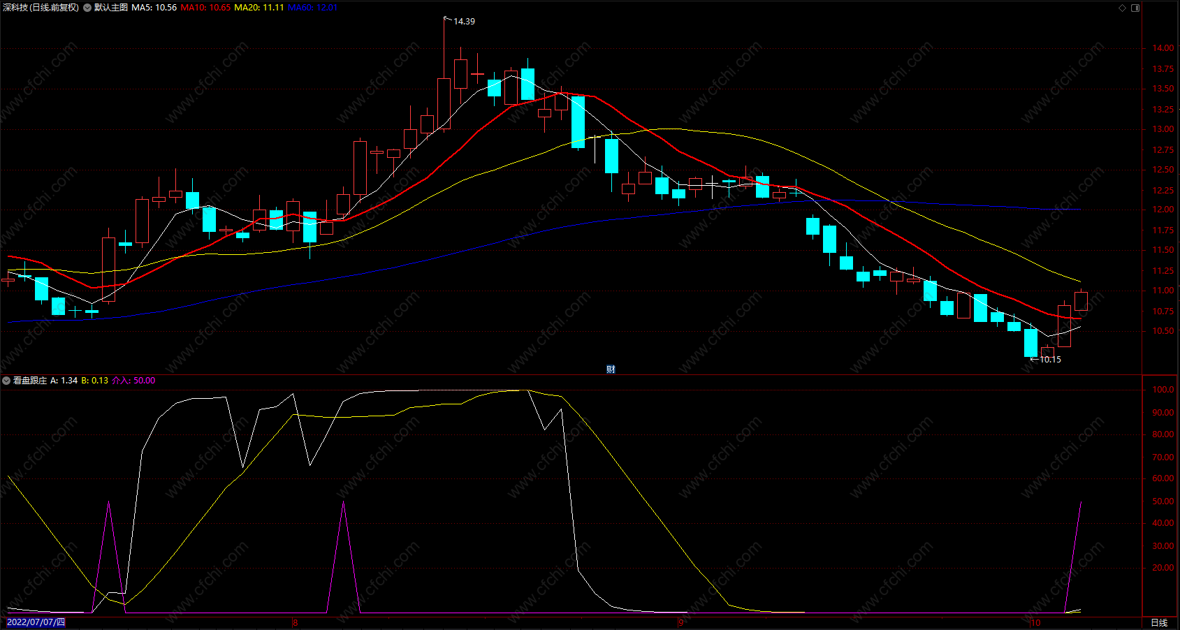Click the A: 1.34 indicator value
The image size is (1180, 630).
point(64,381)
